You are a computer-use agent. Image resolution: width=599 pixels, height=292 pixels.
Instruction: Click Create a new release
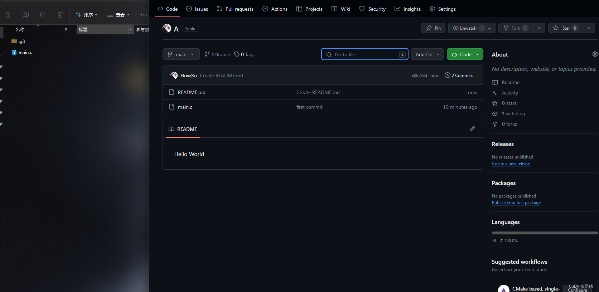pos(511,164)
